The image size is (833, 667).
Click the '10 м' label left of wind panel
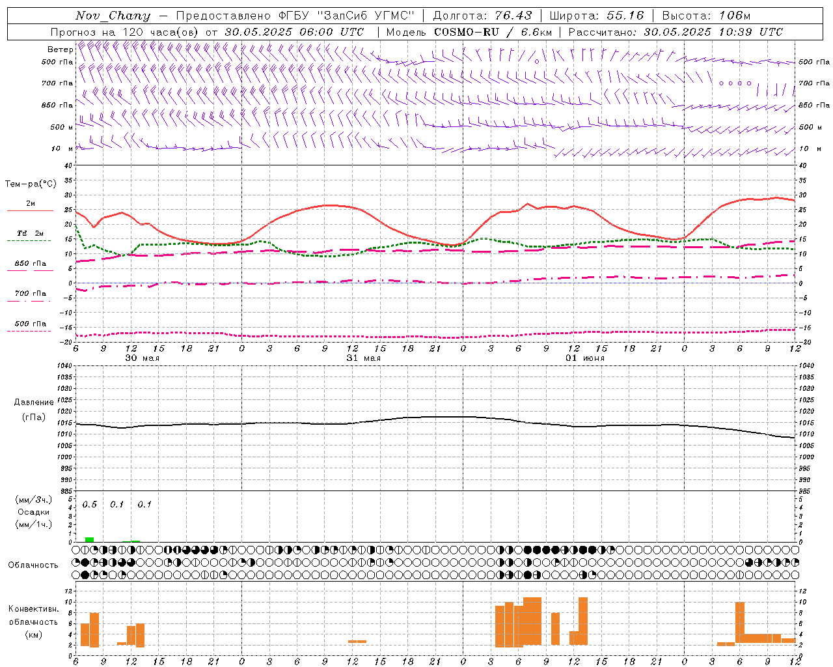62,149
